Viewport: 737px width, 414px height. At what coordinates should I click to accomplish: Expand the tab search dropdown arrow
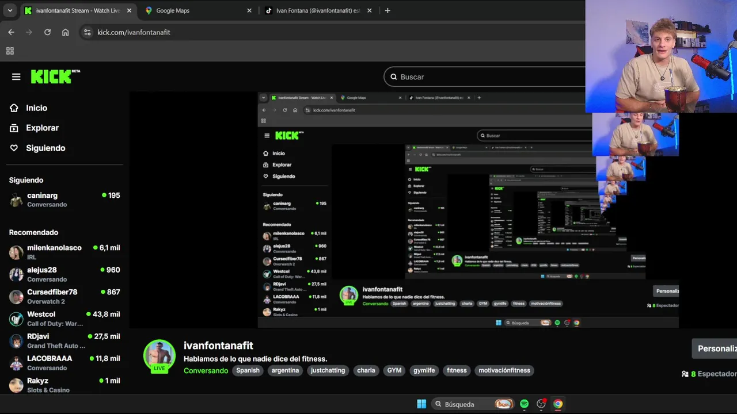tap(10, 10)
